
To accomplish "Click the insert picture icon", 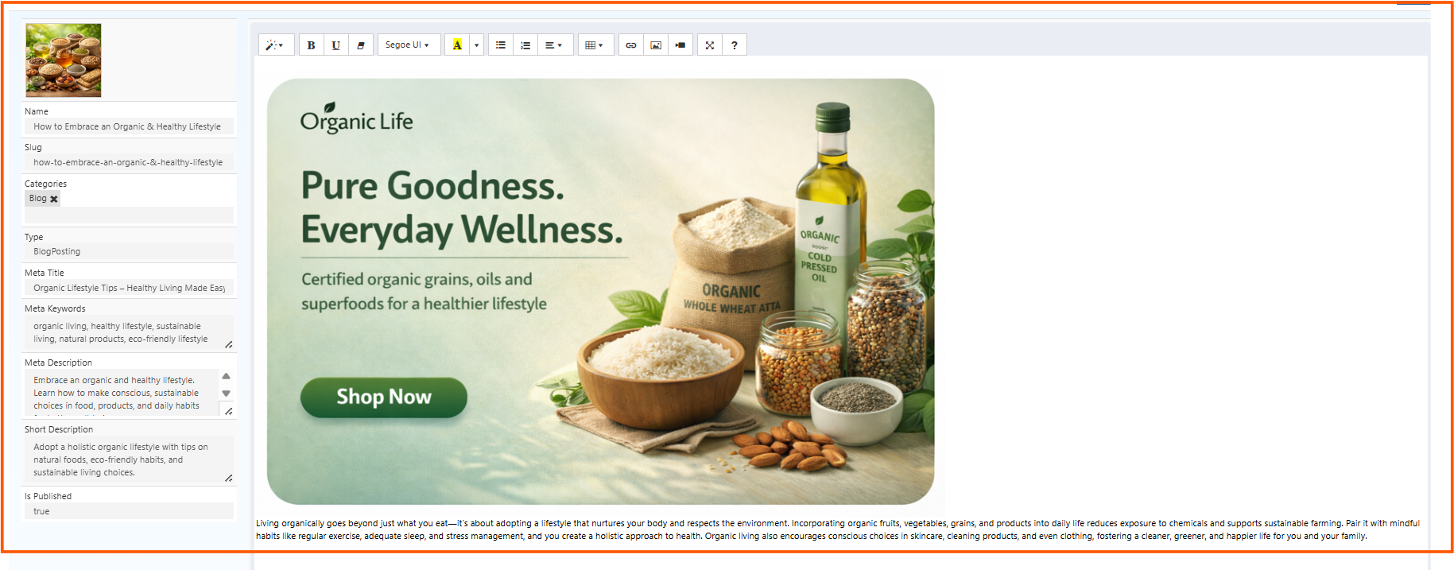I will click(x=656, y=45).
